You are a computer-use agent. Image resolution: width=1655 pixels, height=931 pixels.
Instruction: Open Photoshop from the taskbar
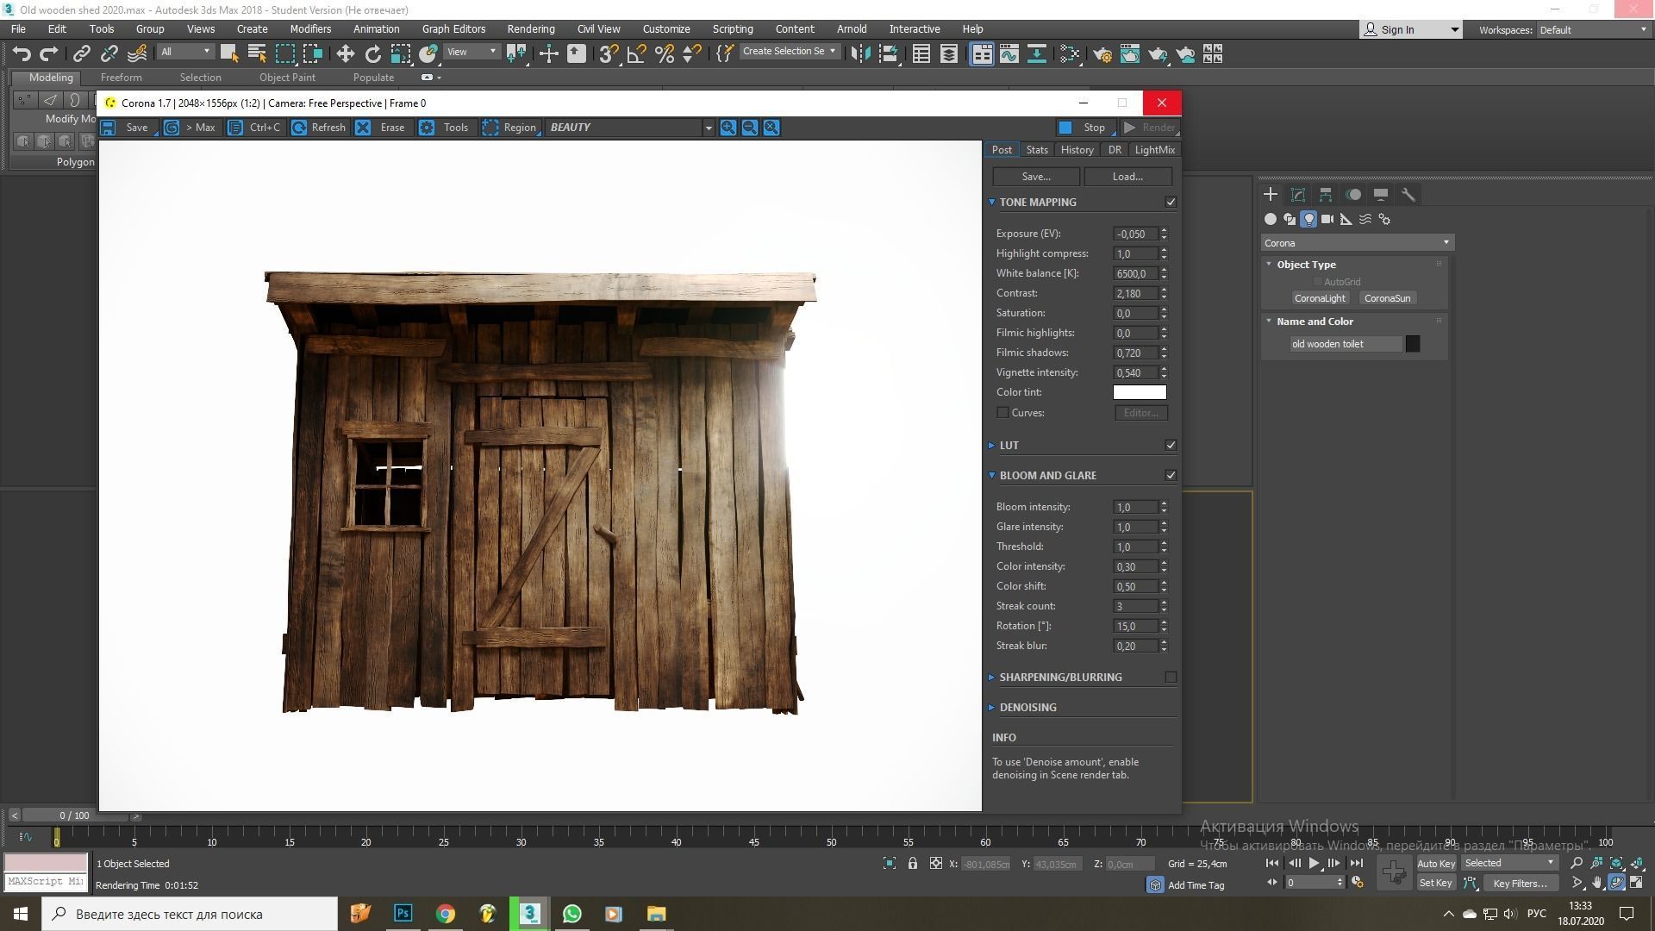[403, 914]
